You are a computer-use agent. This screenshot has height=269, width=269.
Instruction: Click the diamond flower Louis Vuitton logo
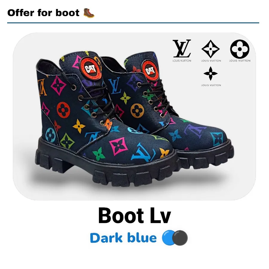[210, 49]
